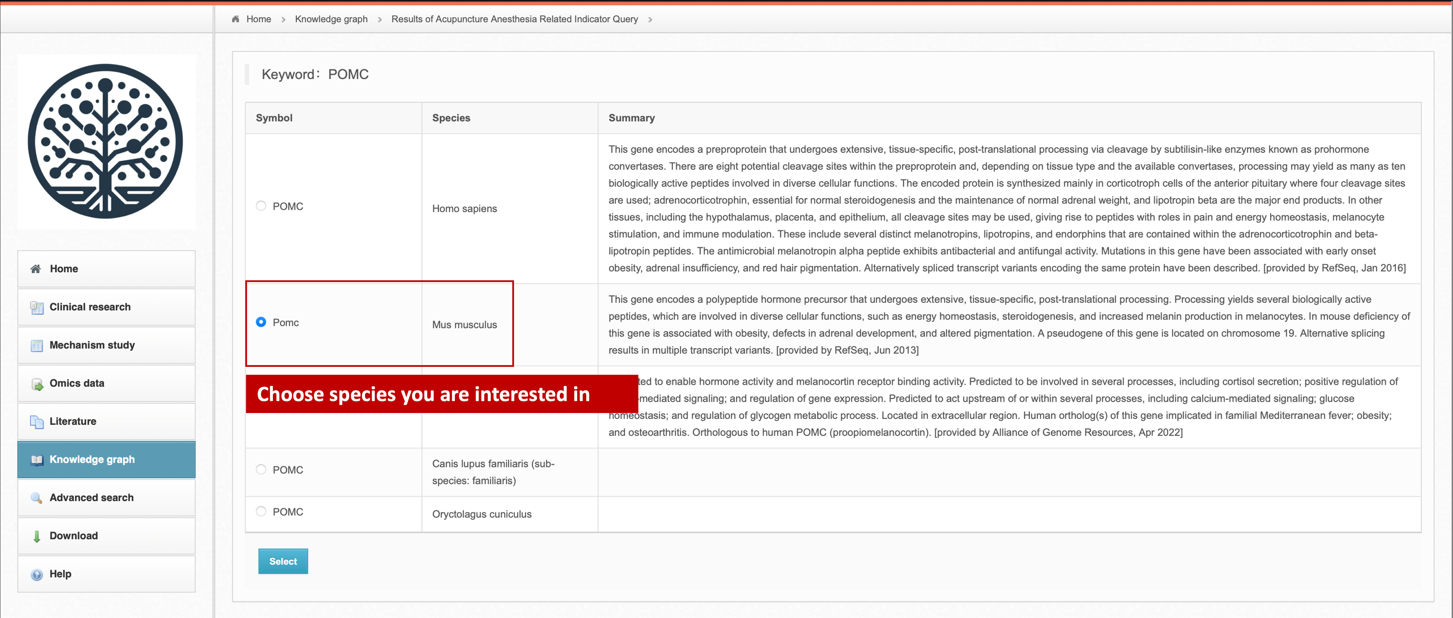Viewport: 1453px width, 618px height.
Task: Select the Mus musculus Pomc radio button
Action: tap(261, 322)
